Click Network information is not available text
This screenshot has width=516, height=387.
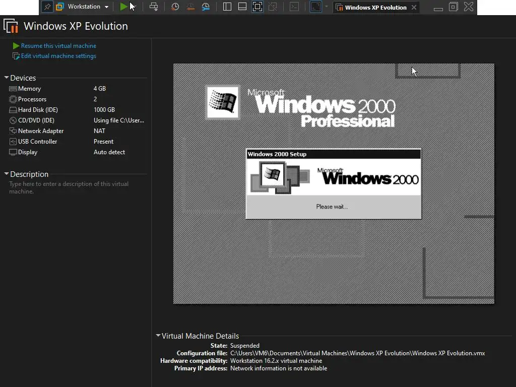point(279,368)
